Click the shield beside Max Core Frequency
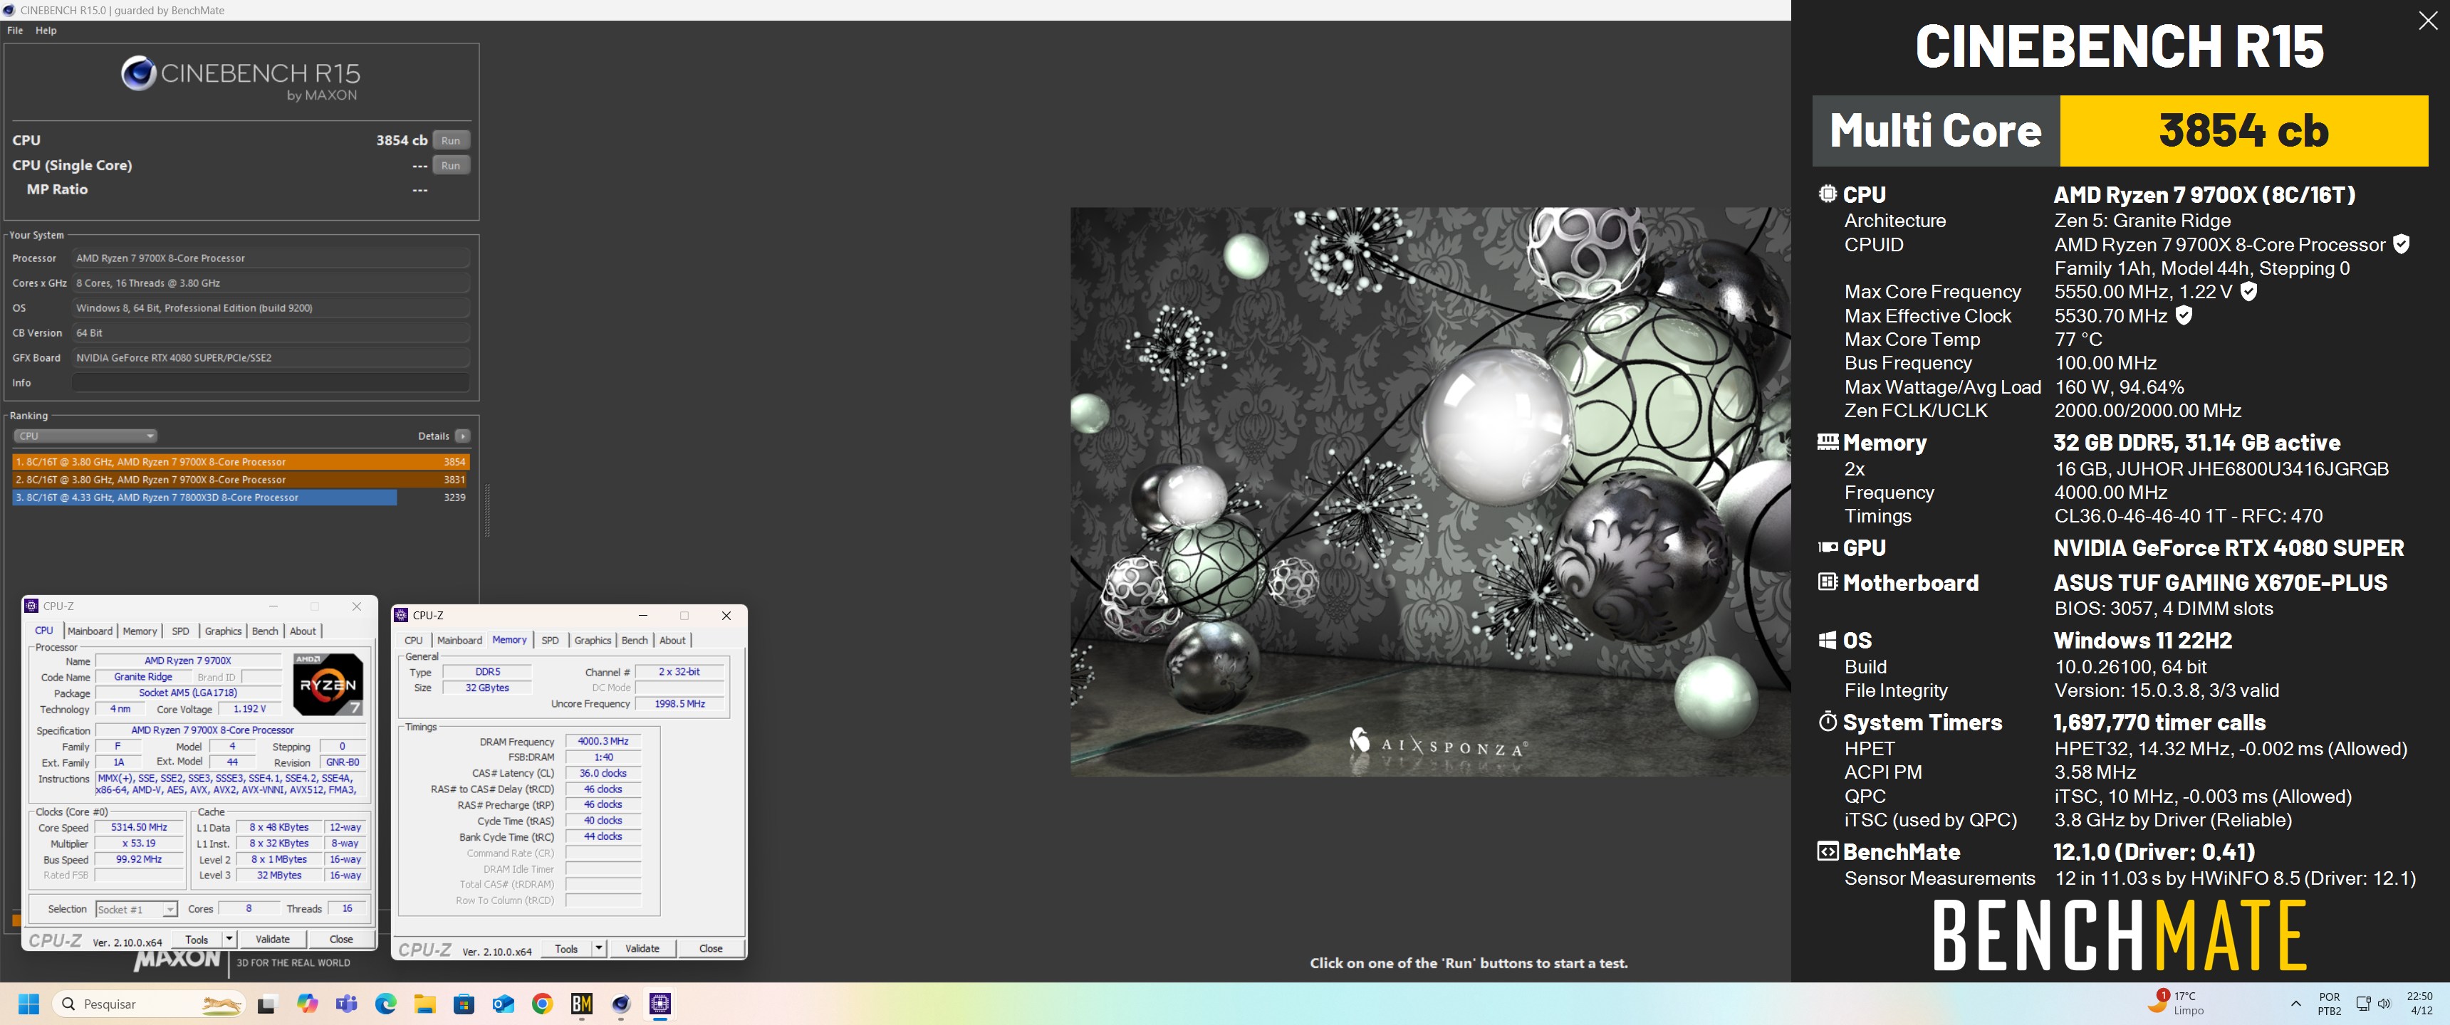2450x1025 pixels. [x=2248, y=292]
